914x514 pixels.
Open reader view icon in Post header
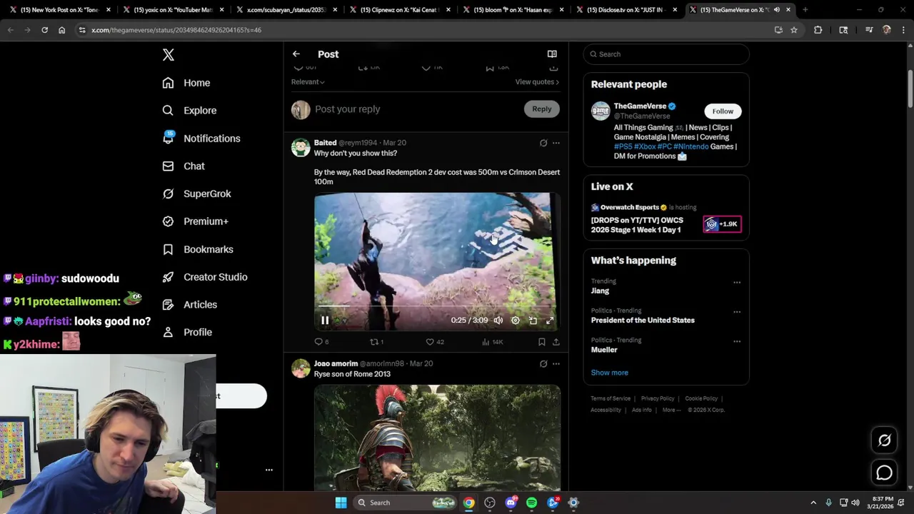tap(552, 54)
